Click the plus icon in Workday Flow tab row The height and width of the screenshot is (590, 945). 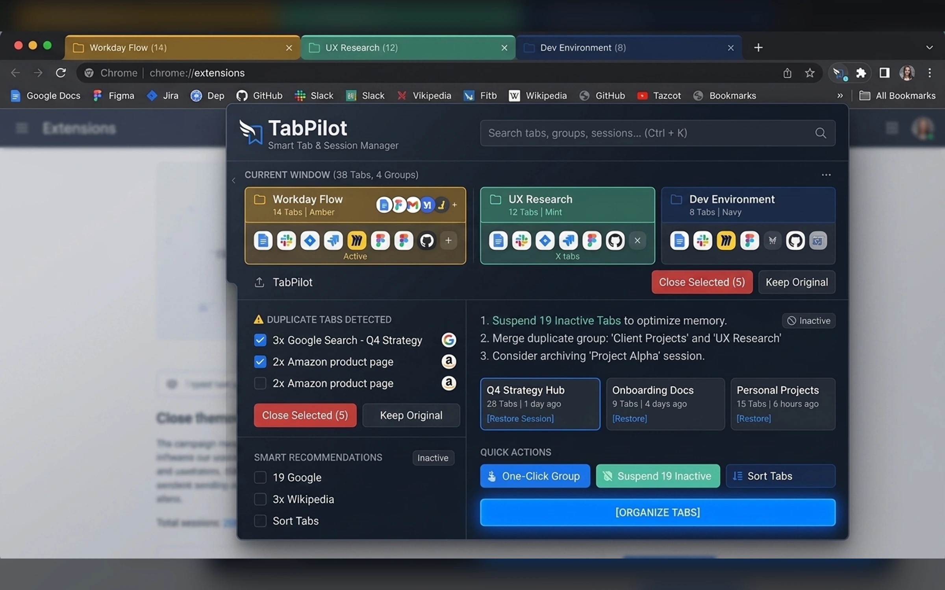pos(448,240)
